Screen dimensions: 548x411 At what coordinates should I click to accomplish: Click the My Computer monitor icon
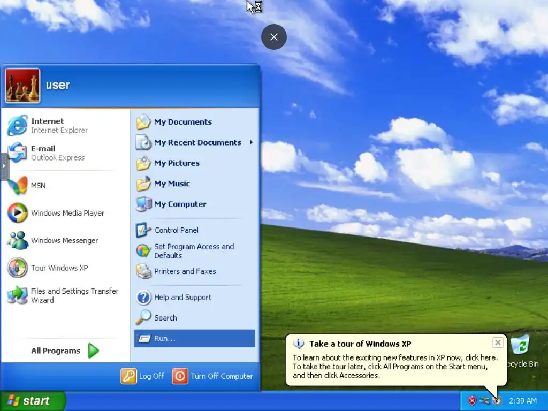[x=143, y=204]
